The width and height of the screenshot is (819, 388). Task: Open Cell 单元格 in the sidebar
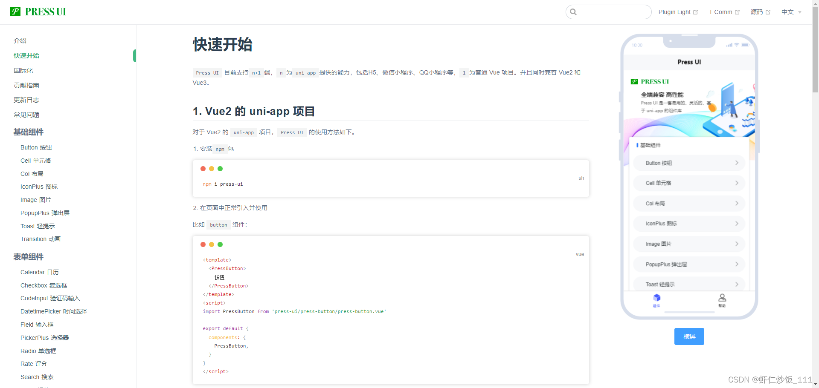[x=36, y=161]
